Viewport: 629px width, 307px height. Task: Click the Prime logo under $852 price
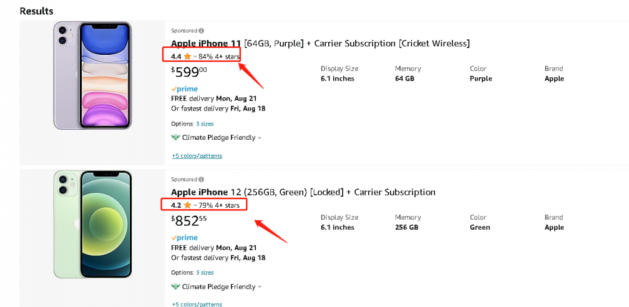pyautogui.click(x=184, y=238)
